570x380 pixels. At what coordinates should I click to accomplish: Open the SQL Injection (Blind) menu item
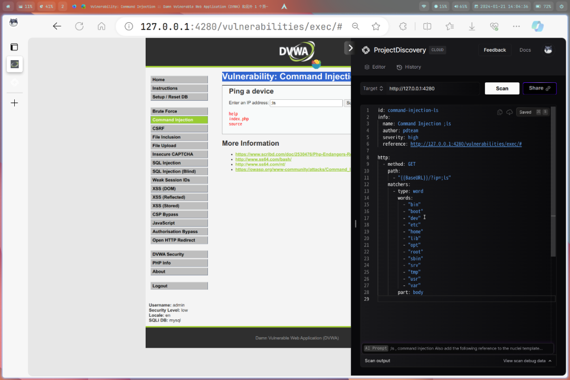point(179,172)
